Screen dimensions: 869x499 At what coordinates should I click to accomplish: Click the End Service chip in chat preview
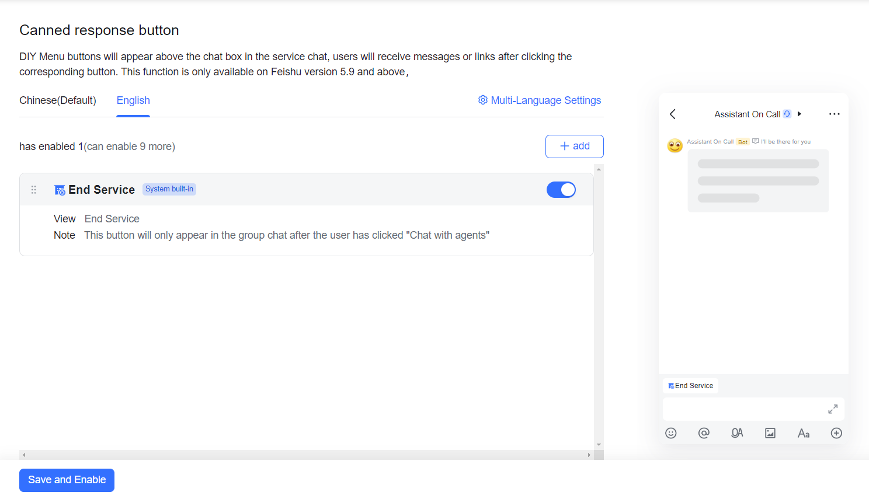(x=690, y=386)
